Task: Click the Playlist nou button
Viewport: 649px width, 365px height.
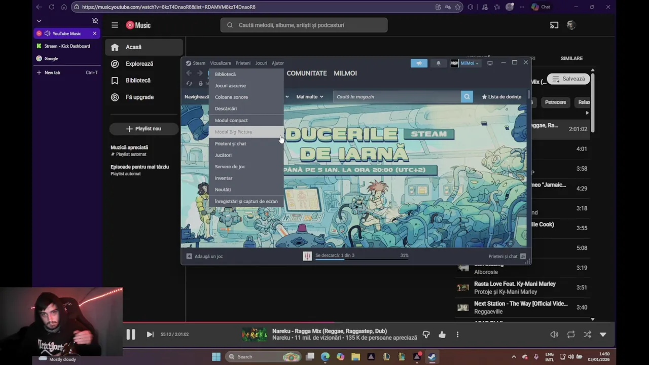Action: pos(143,129)
